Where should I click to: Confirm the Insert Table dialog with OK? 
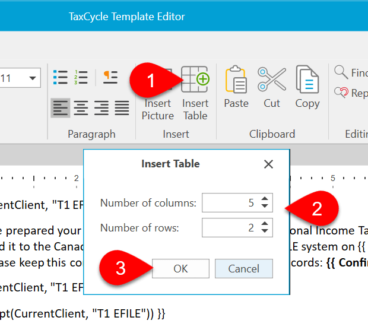[180, 268]
